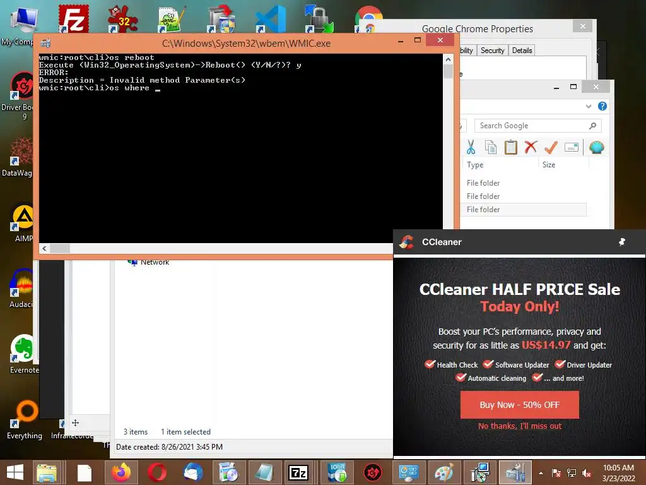646x485 pixels.
Task: Click the red X Delete icon in toolbar
Action: (x=531, y=147)
